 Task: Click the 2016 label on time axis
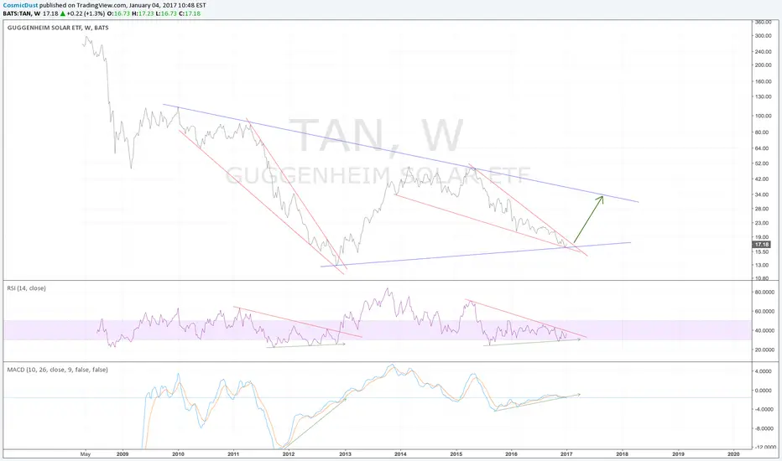click(511, 454)
